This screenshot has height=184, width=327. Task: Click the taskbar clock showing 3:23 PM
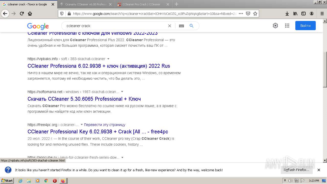[x=314, y=181]
